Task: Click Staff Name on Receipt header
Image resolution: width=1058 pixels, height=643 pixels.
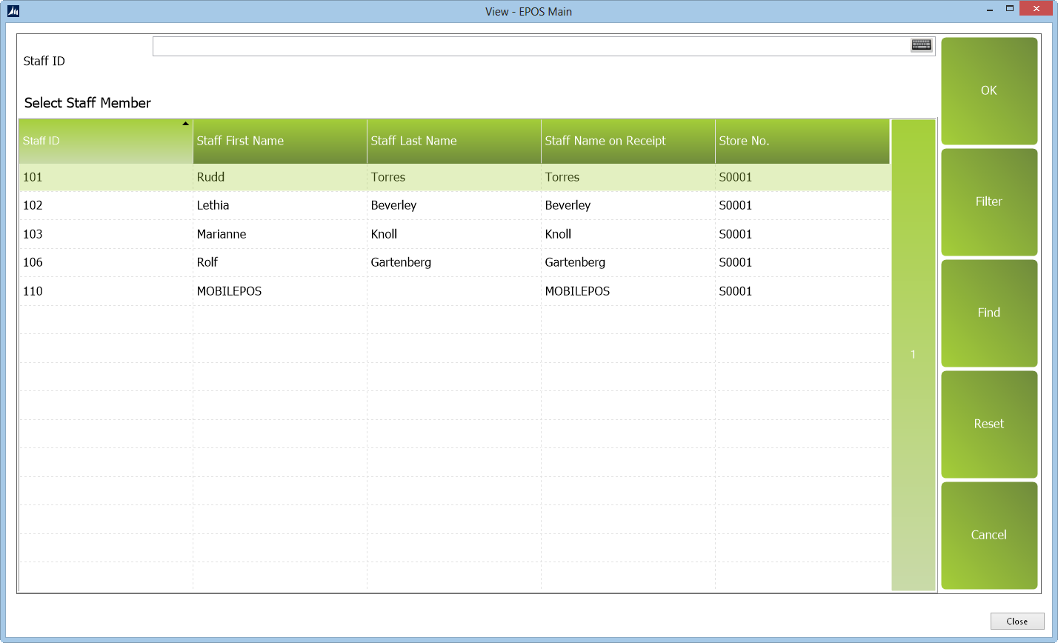Action: (x=628, y=141)
